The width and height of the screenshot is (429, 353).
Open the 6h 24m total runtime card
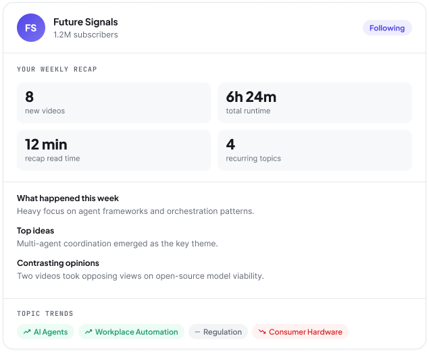coord(315,103)
